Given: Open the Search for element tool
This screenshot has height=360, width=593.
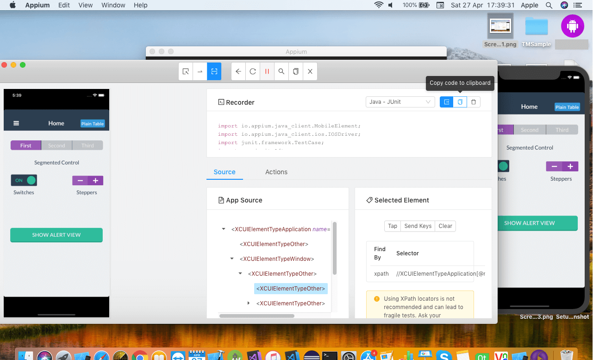Looking at the screenshot, I should point(281,71).
